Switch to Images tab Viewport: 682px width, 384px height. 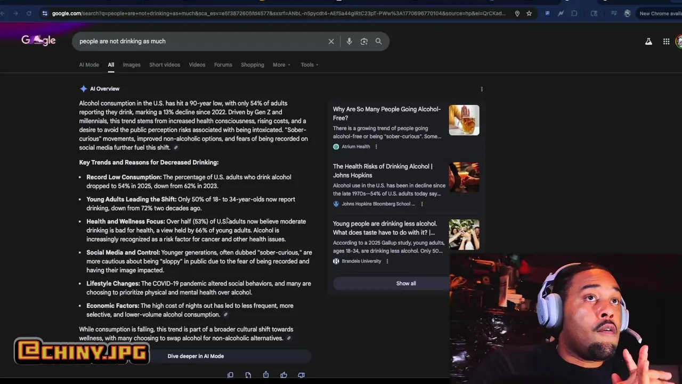[x=132, y=65]
